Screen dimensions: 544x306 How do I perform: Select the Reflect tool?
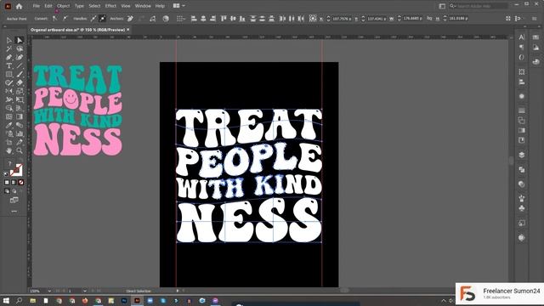pos(9,91)
